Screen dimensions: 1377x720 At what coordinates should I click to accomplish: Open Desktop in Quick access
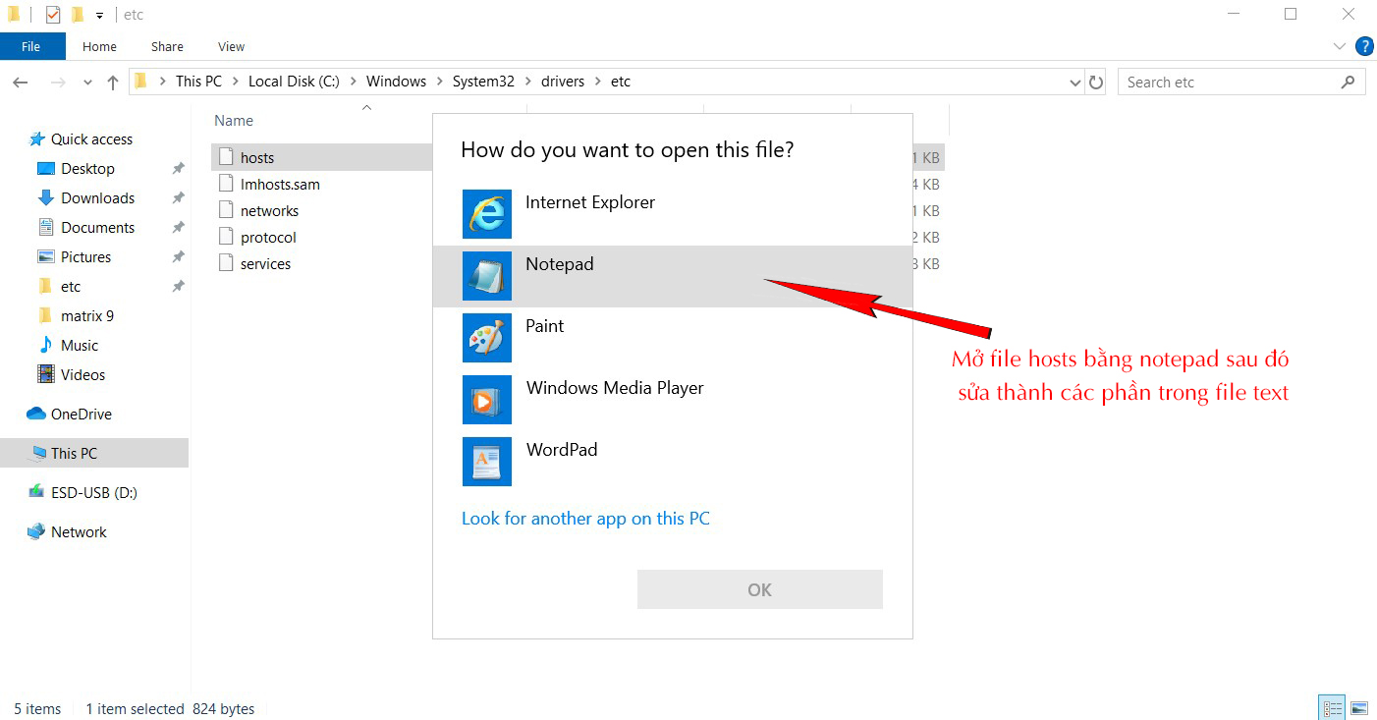click(87, 169)
